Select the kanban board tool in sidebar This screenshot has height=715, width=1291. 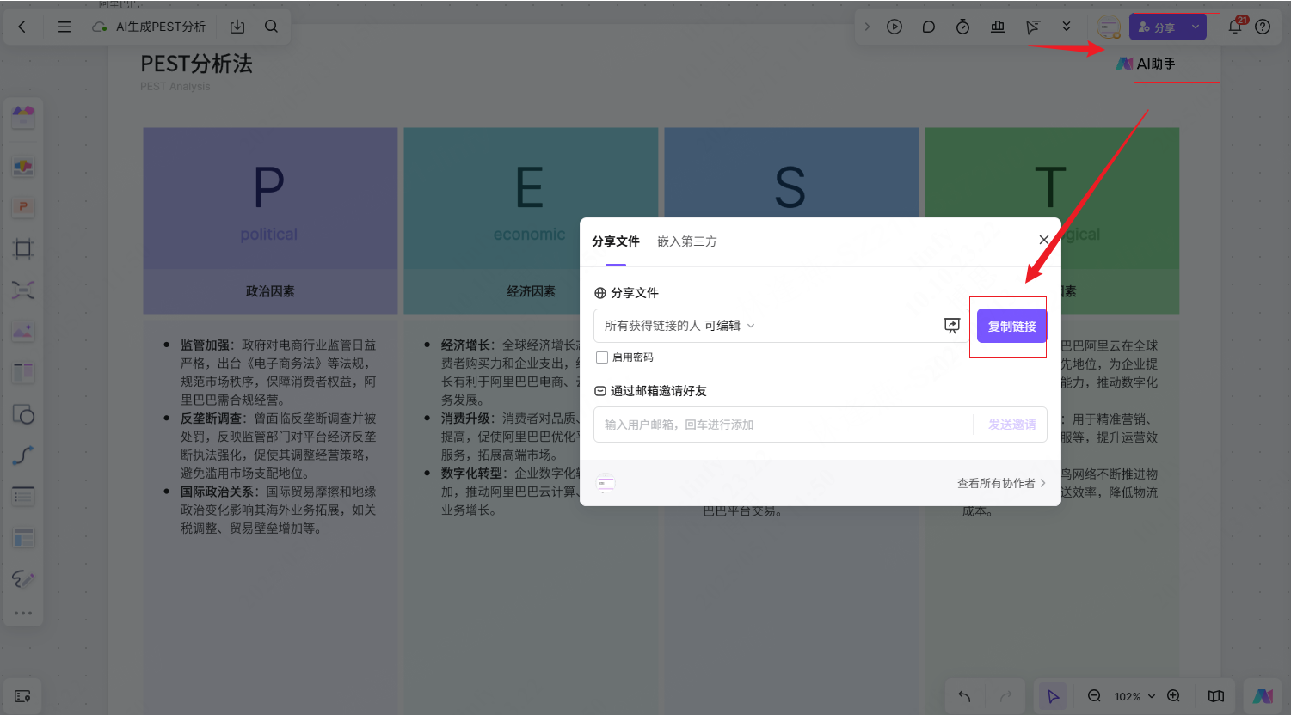23,372
